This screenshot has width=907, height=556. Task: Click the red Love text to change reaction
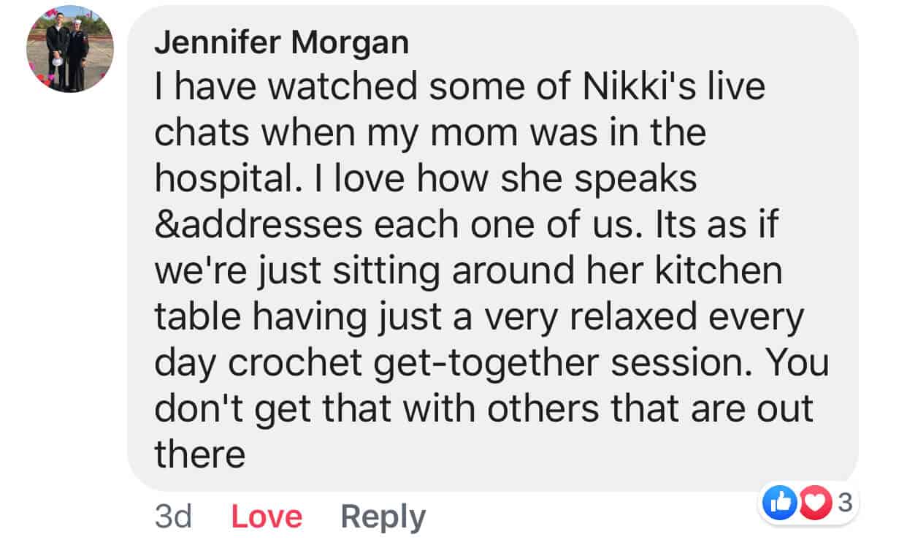point(266,516)
